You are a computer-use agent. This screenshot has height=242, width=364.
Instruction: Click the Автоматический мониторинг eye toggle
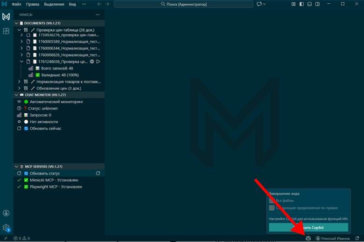pos(19,102)
